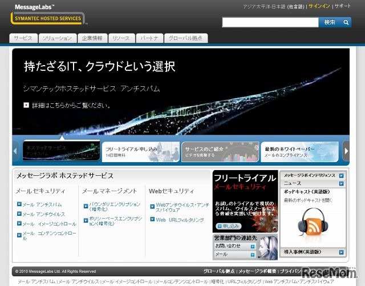Viewport: 365px width, 286px height.
Task: Open the リソース navigation tab
Action: coord(121,38)
